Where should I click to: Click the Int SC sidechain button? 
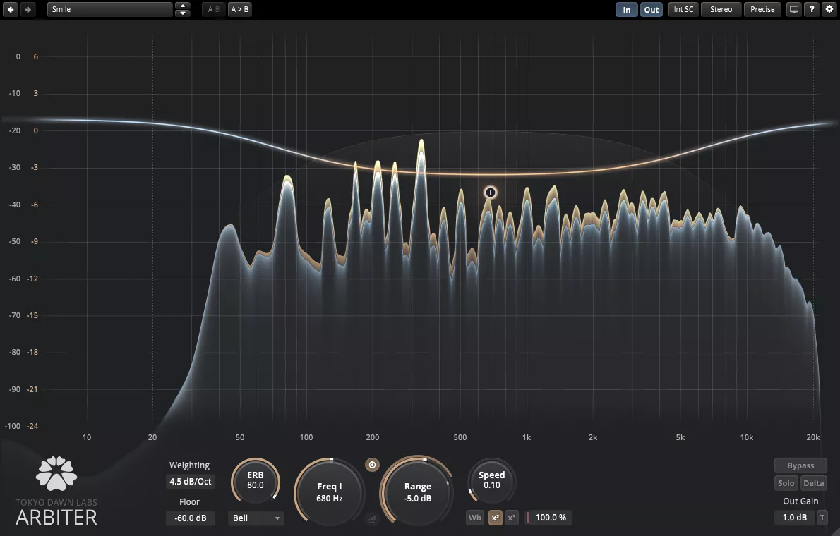click(x=683, y=9)
